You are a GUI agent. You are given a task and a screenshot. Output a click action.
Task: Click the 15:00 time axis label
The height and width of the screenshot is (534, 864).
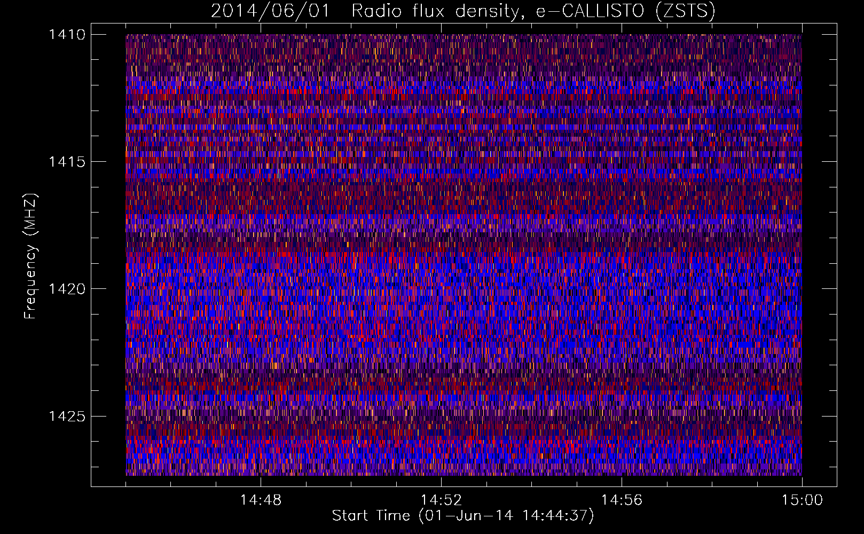pos(802,500)
